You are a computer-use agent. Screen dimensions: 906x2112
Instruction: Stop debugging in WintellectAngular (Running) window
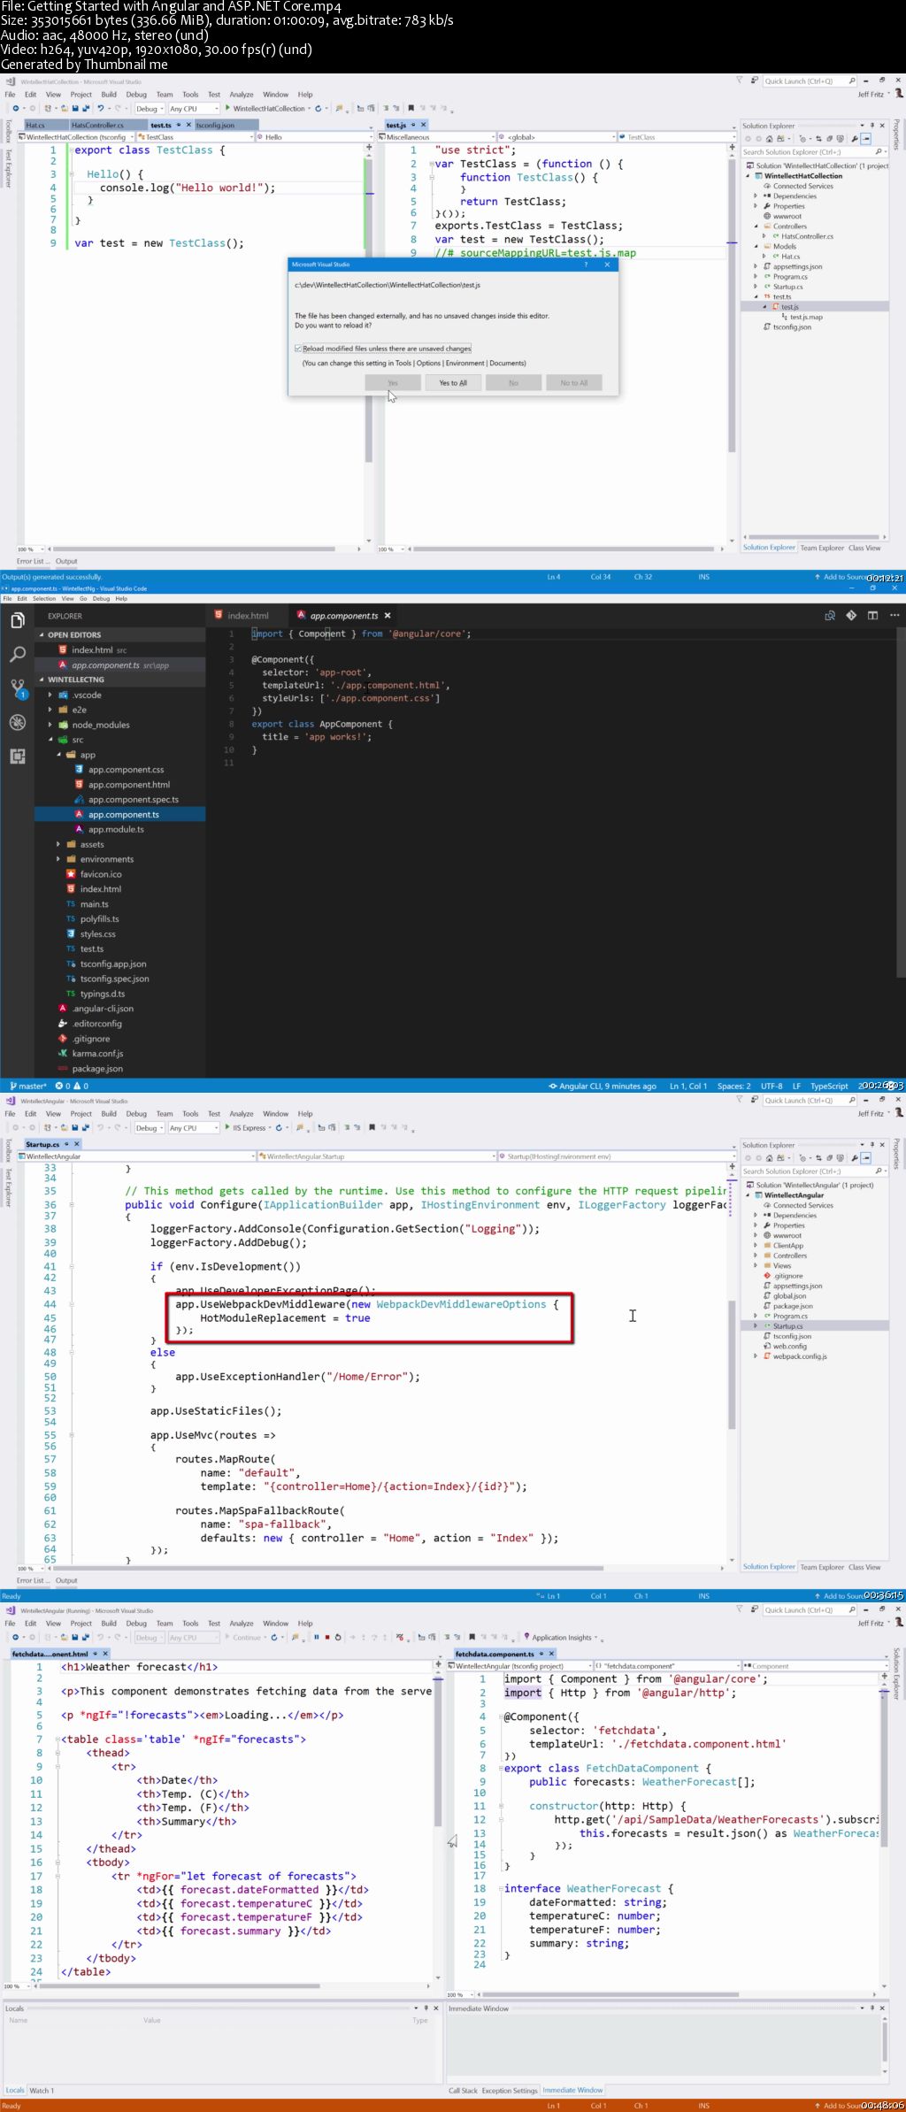[x=326, y=1638]
